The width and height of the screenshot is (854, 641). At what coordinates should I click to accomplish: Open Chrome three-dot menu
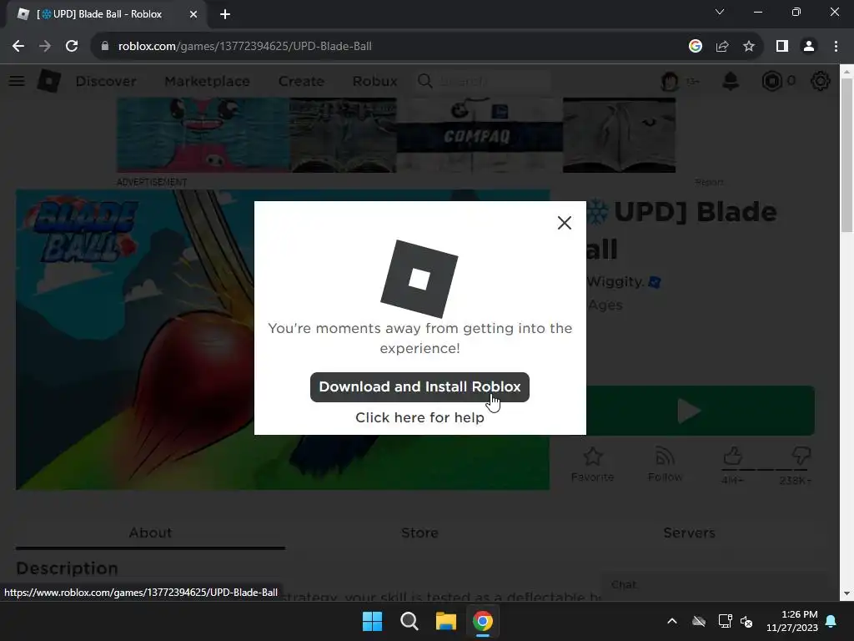coord(836,47)
